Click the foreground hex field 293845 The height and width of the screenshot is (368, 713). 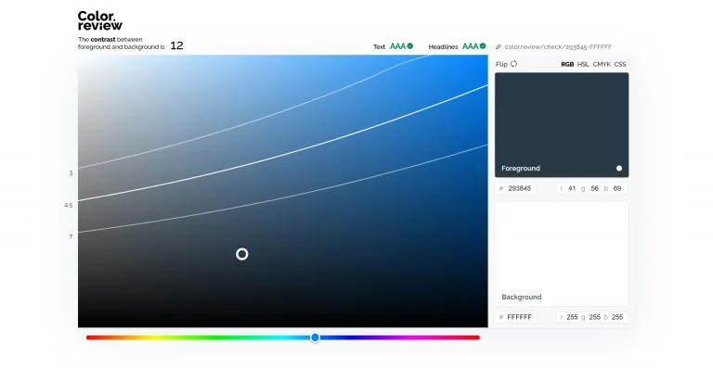pos(516,188)
